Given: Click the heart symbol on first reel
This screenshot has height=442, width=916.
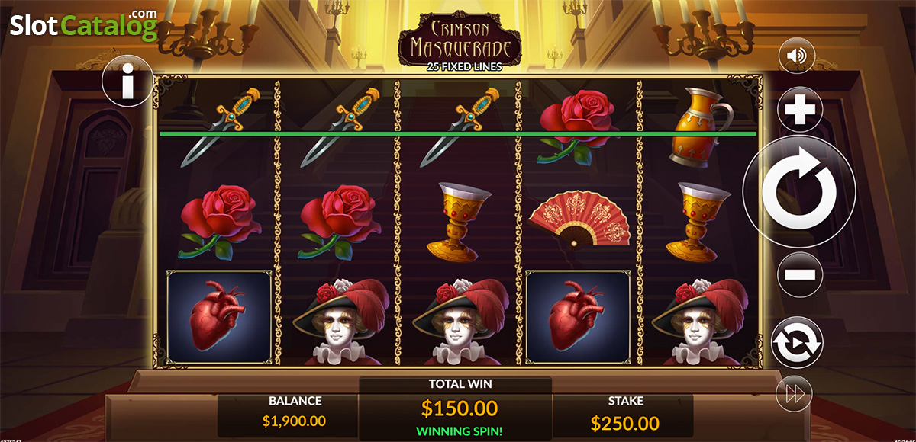Looking at the screenshot, I should click(219, 316).
